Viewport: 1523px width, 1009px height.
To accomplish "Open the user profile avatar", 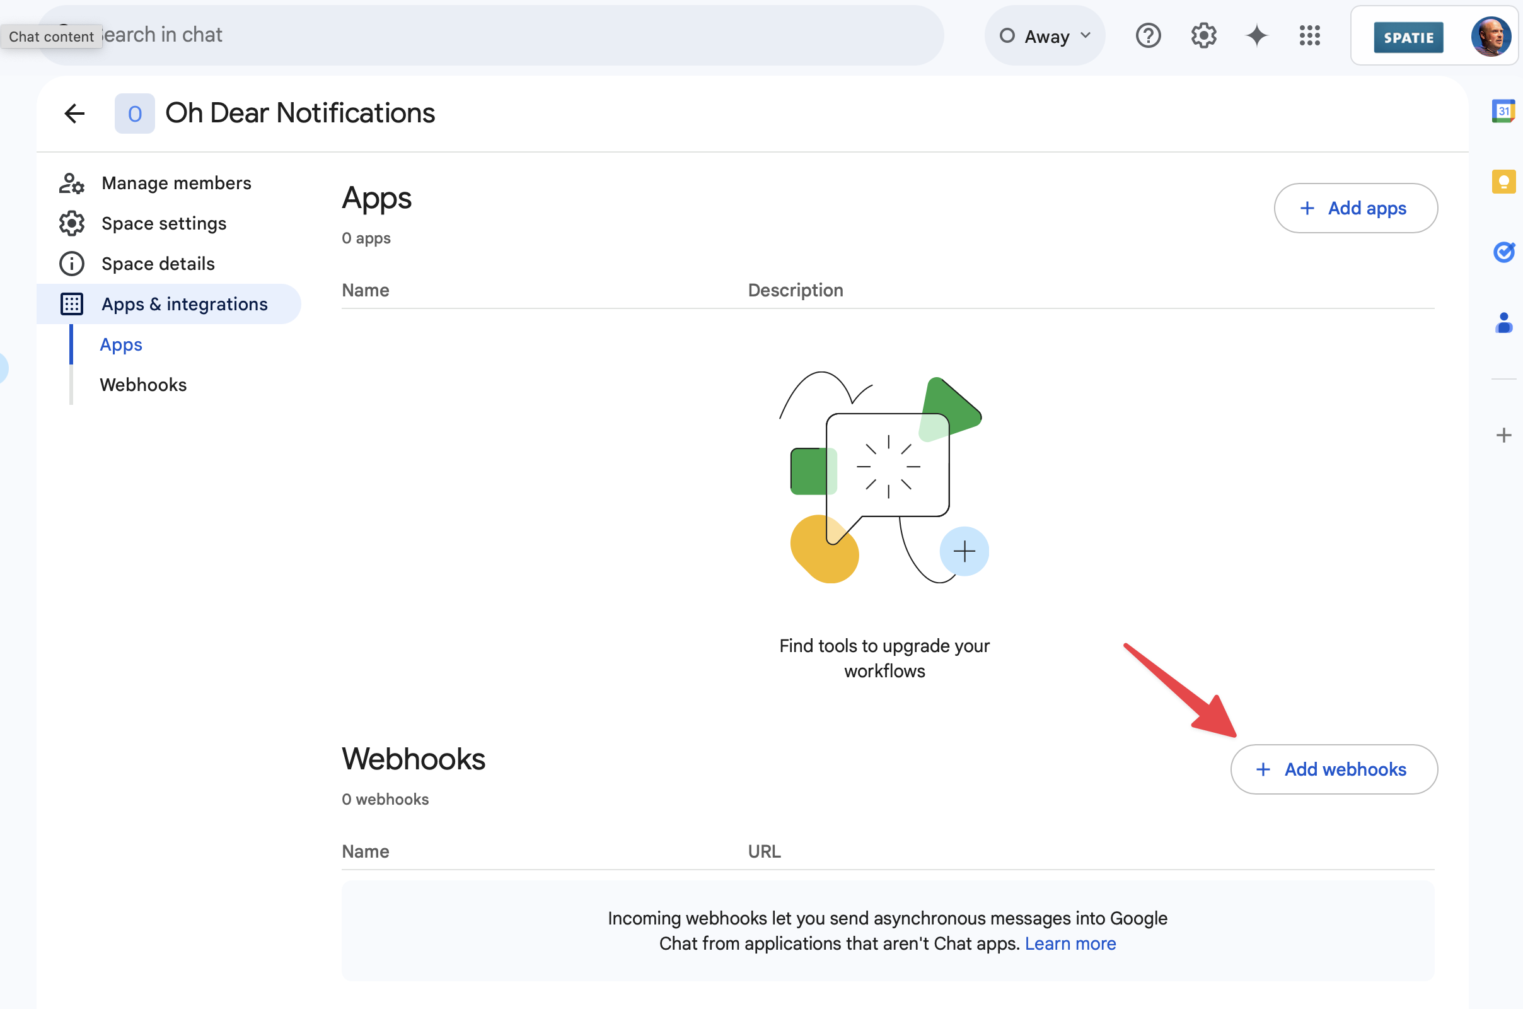I will tap(1491, 37).
